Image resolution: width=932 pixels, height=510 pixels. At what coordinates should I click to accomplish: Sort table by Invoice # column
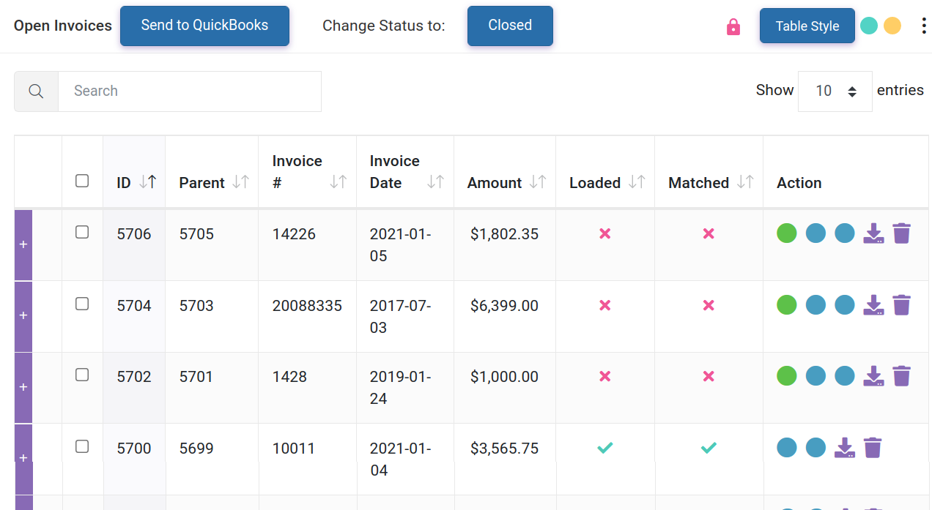[308, 172]
